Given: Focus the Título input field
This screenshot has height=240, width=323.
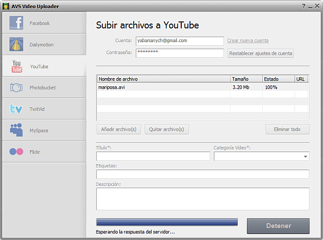Looking at the screenshot, I should (153, 156).
